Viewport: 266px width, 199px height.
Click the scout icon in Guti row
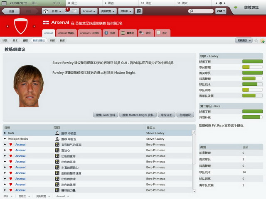tap(57, 133)
